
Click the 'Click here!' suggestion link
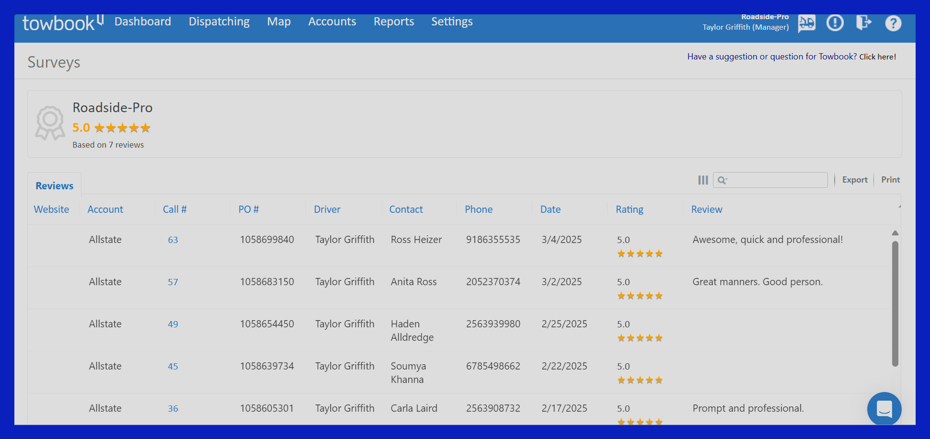877,57
